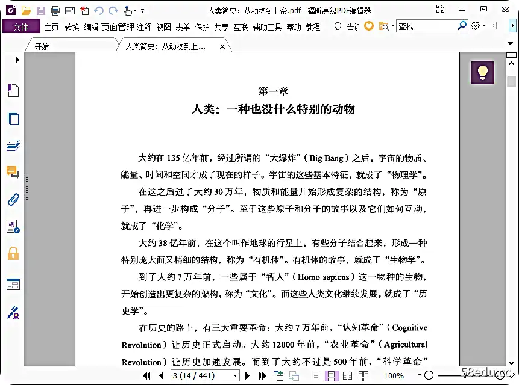Select facing pages view mode

[x=347, y=375]
